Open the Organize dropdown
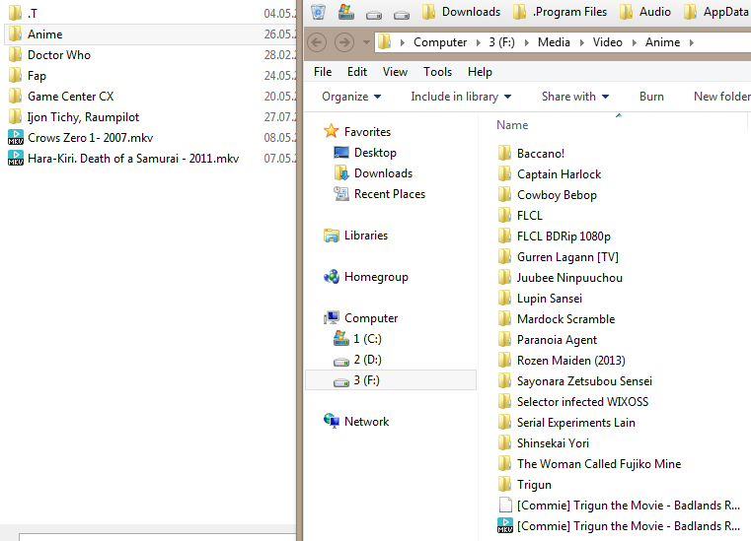Viewport: 751px width, 541px height. [351, 97]
